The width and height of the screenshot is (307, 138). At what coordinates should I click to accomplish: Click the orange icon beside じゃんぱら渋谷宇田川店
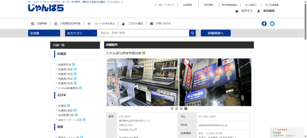click(x=144, y=53)
